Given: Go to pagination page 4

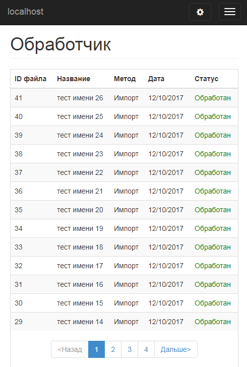Looking at the screenshot, I should coord(146,349).
